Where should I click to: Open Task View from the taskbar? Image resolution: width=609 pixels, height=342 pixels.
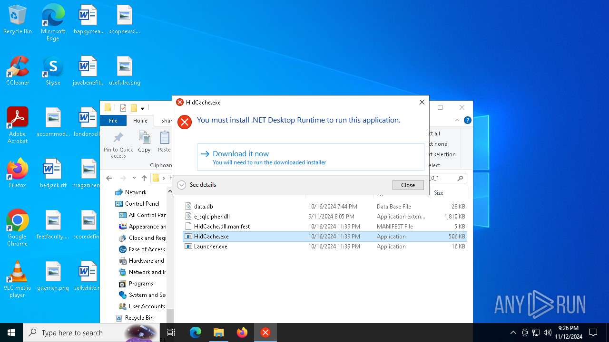171,332
